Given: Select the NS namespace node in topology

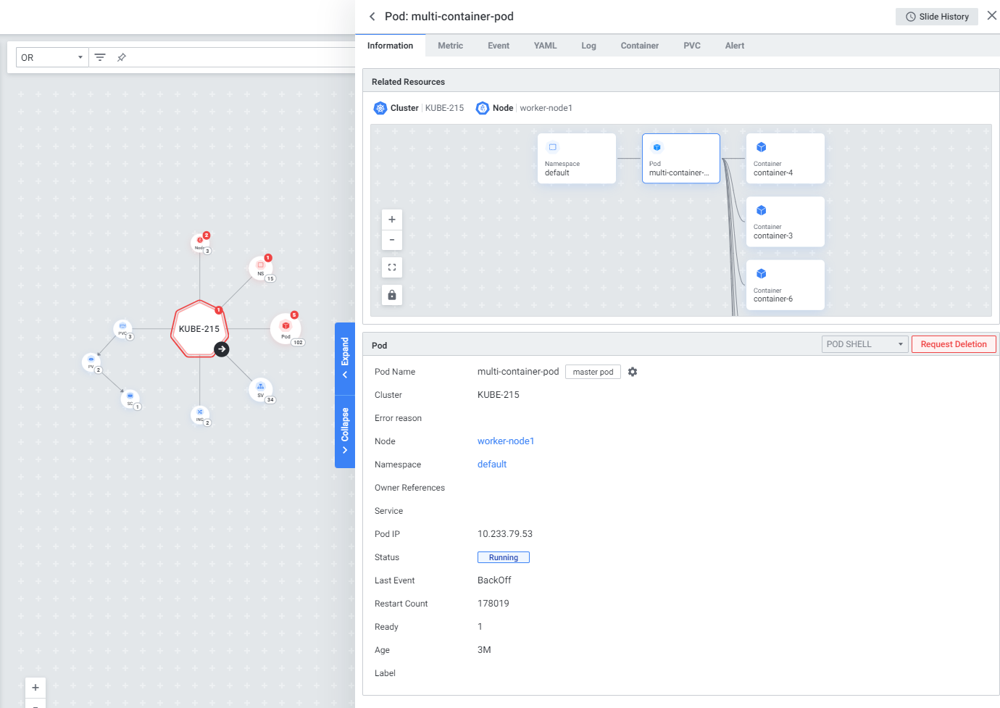Looking at the screenshot, I should coord(261,268).
